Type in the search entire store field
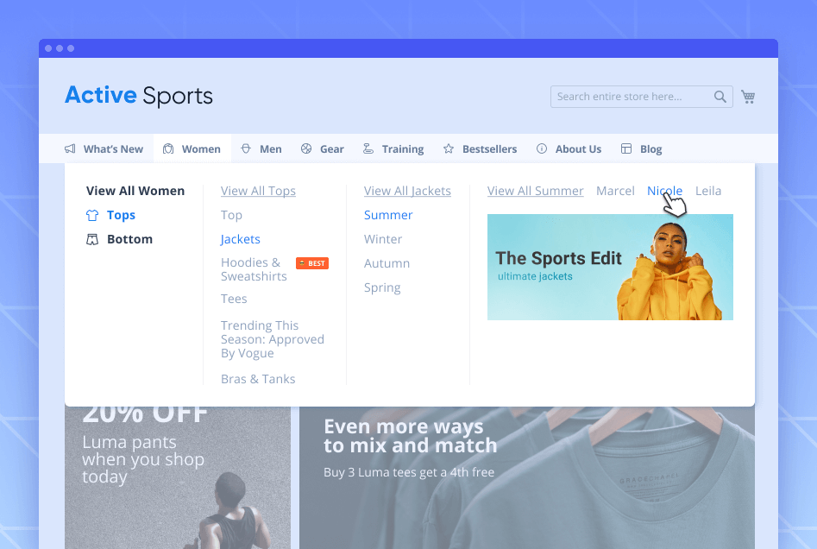Image resolution: width=817 pixels, height=549 pixels. coord(630,97)
